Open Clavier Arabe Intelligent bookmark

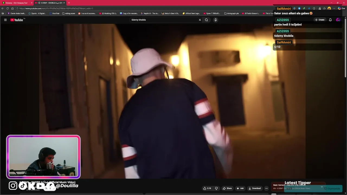point(17,13)
